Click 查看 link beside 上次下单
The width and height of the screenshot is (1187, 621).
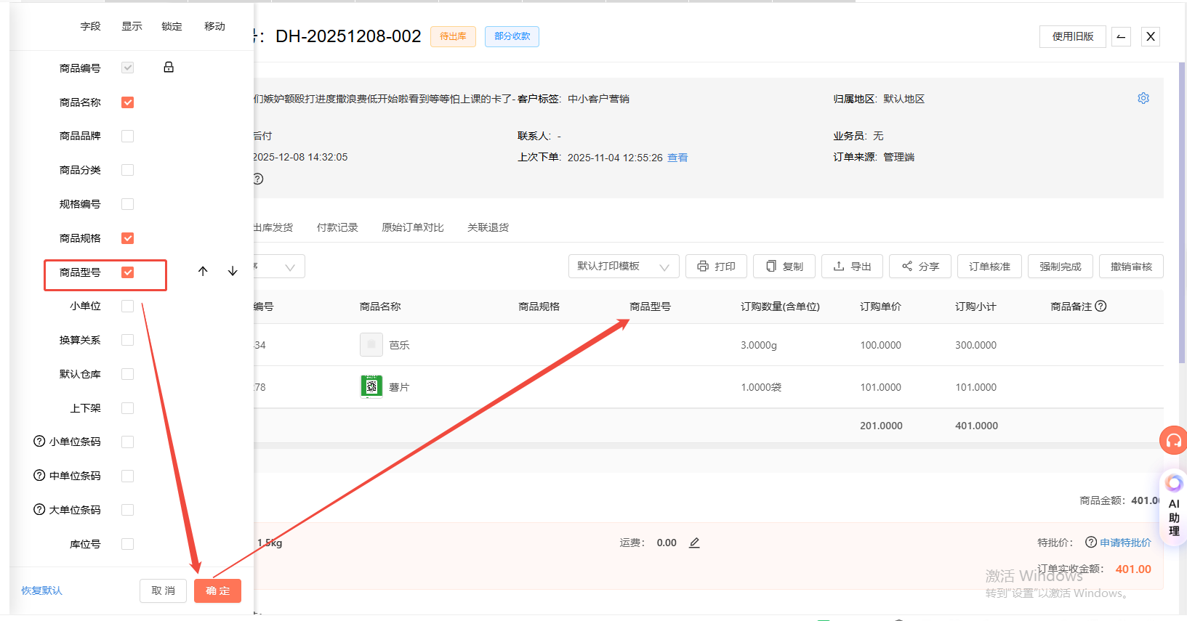(677, 158)
